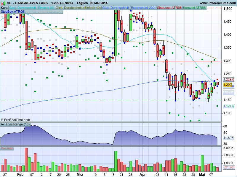The image size is (237, 177).
Task: Click the Mrz month label on date axis
Action: (x=80, y=175)
